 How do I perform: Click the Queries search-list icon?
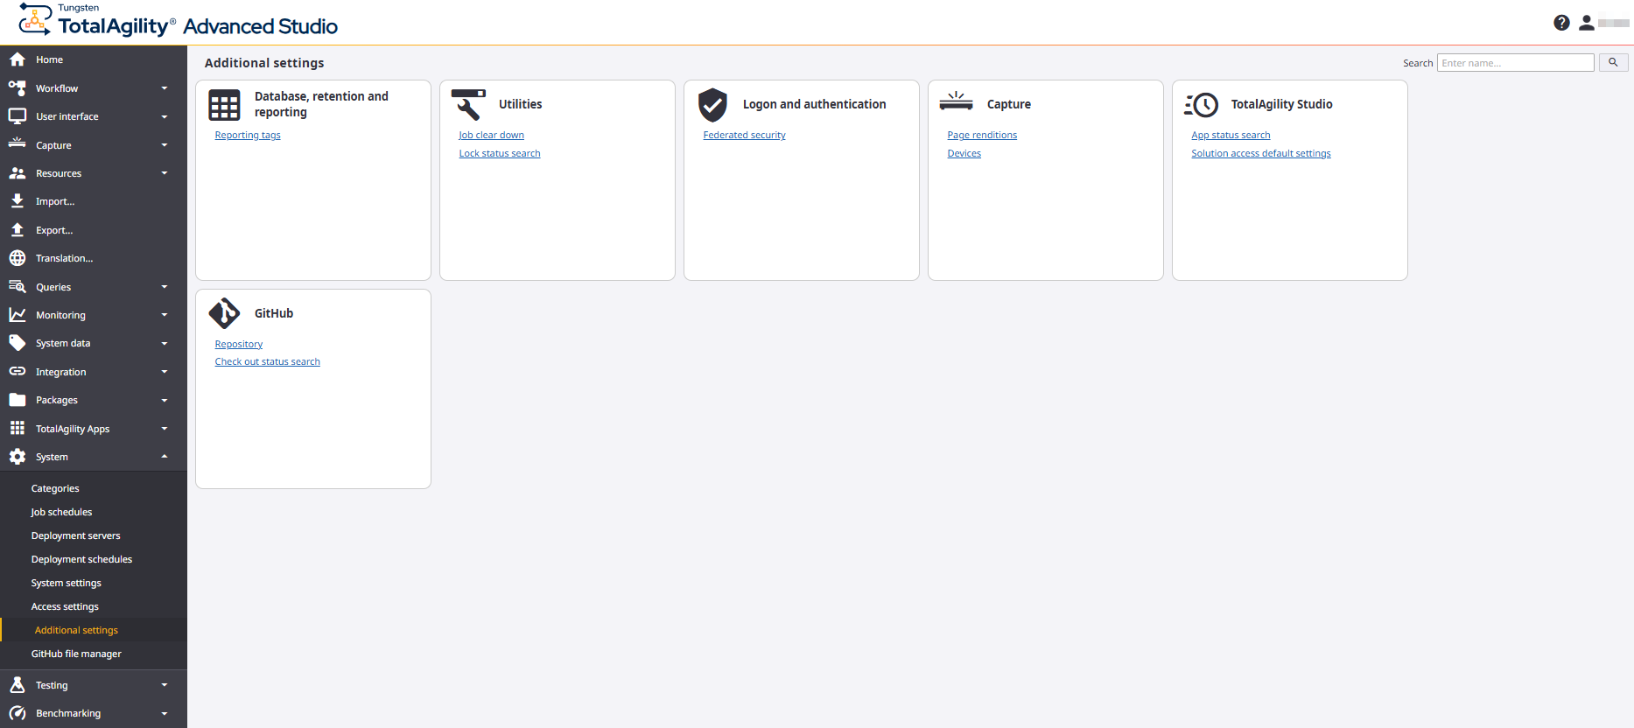coord(18,286)
